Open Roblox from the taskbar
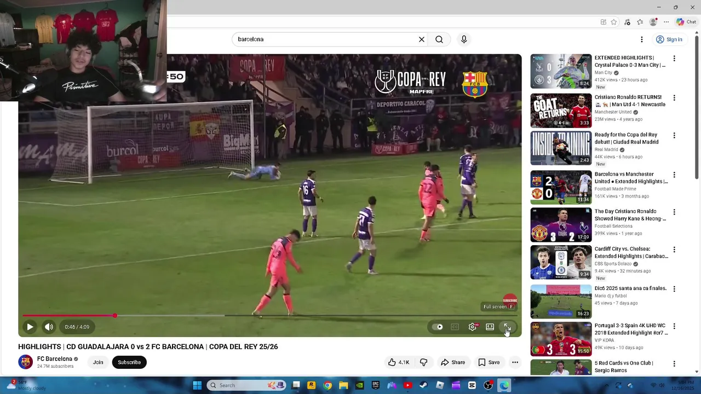This screenshot has width=701, height=394. [x=440, y=385]
